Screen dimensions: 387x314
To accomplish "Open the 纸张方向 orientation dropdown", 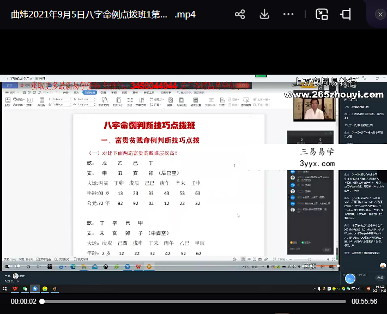I will coord(105,102).
